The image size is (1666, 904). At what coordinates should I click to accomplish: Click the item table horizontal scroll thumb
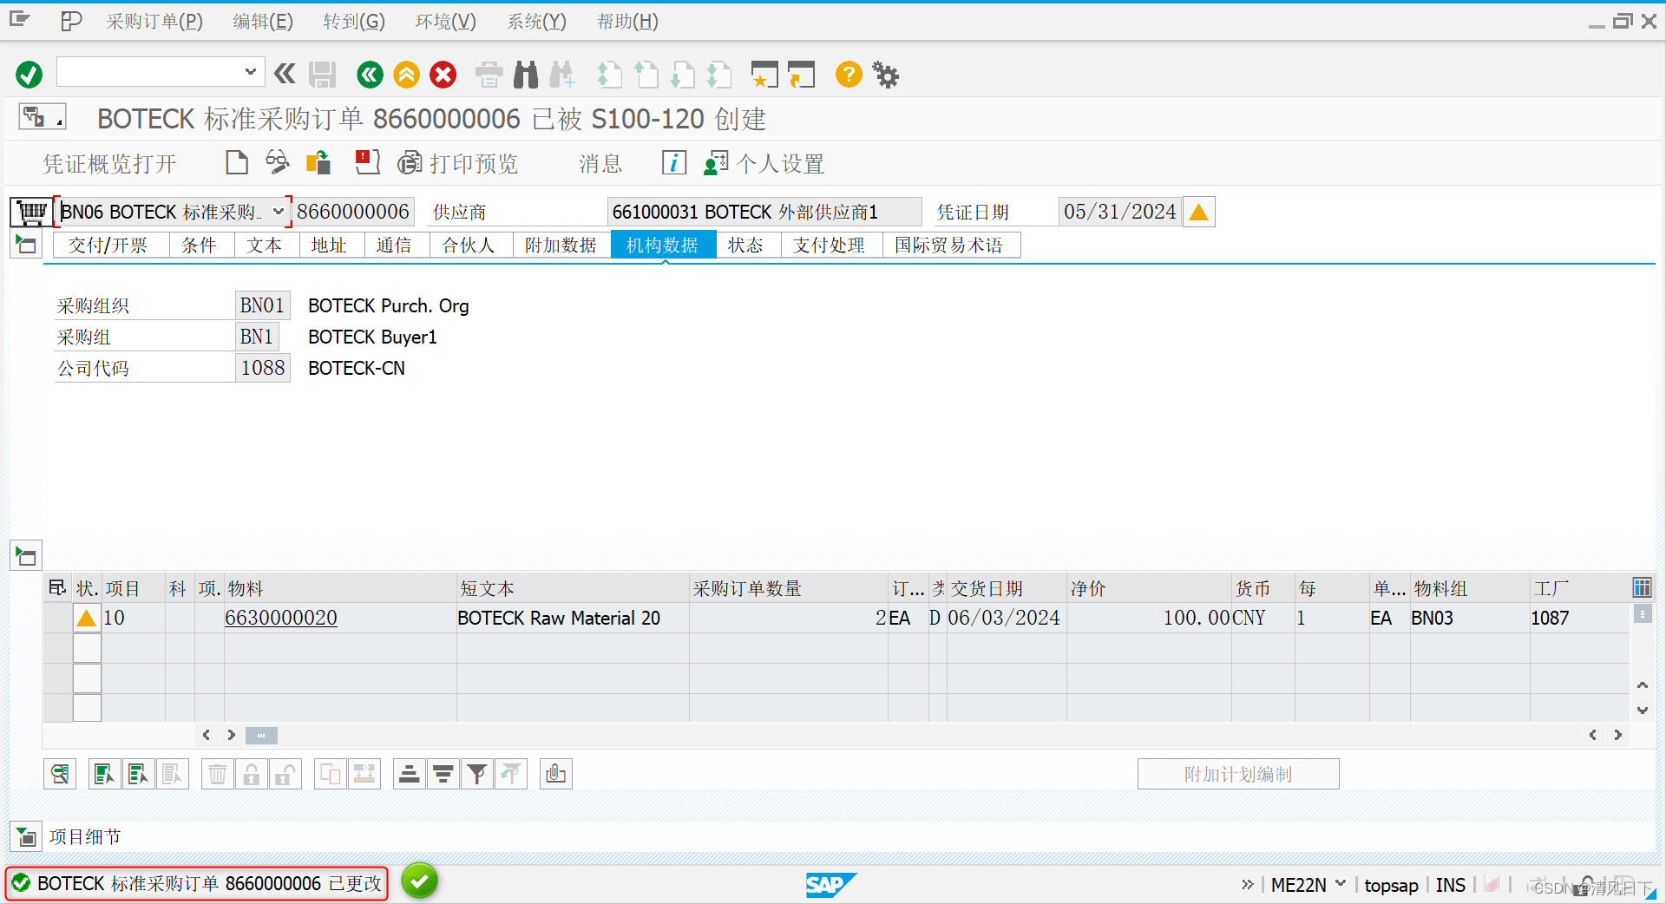point(261,735)
